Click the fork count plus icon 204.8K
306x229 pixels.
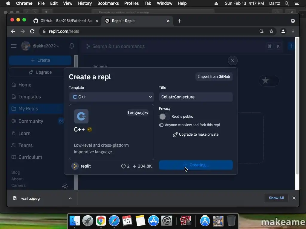pos(134,166)
